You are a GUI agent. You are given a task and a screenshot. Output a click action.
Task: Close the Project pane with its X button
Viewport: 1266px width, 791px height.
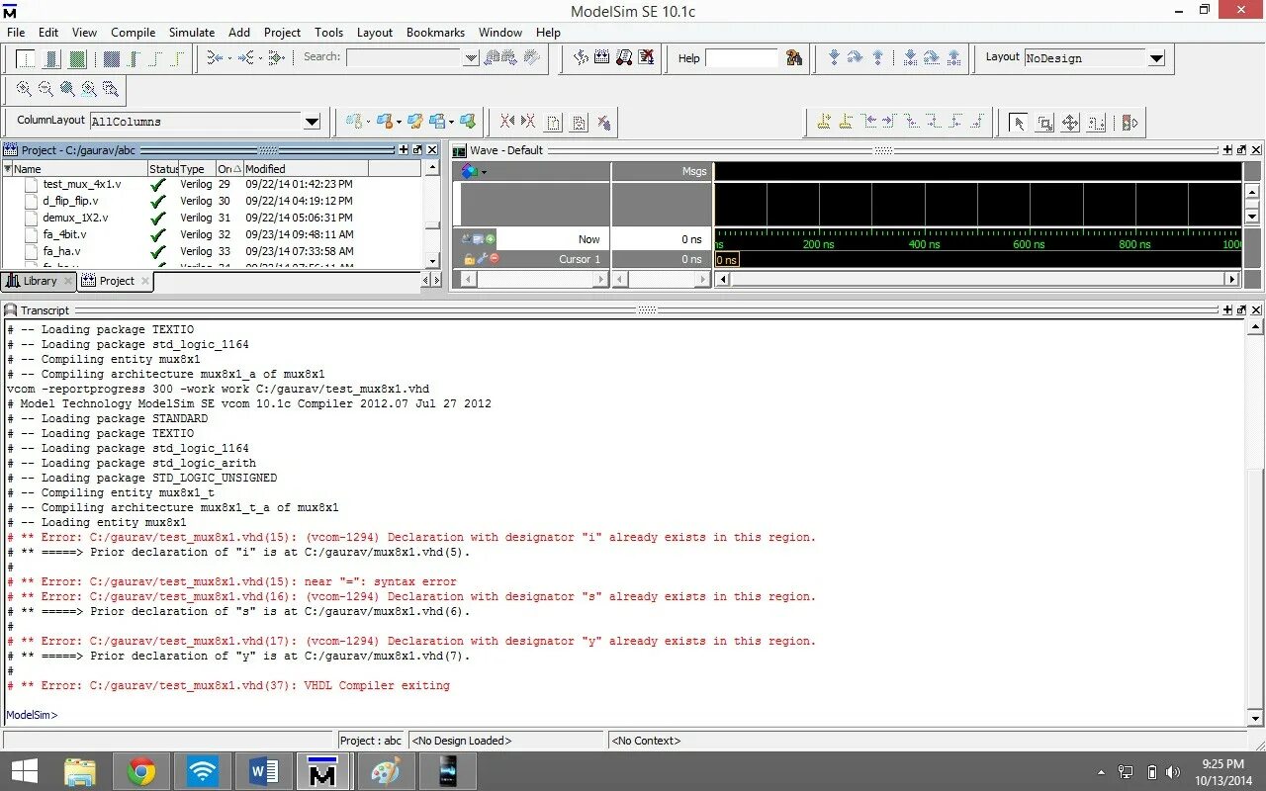pyautogui.click(x=432, y=150)
